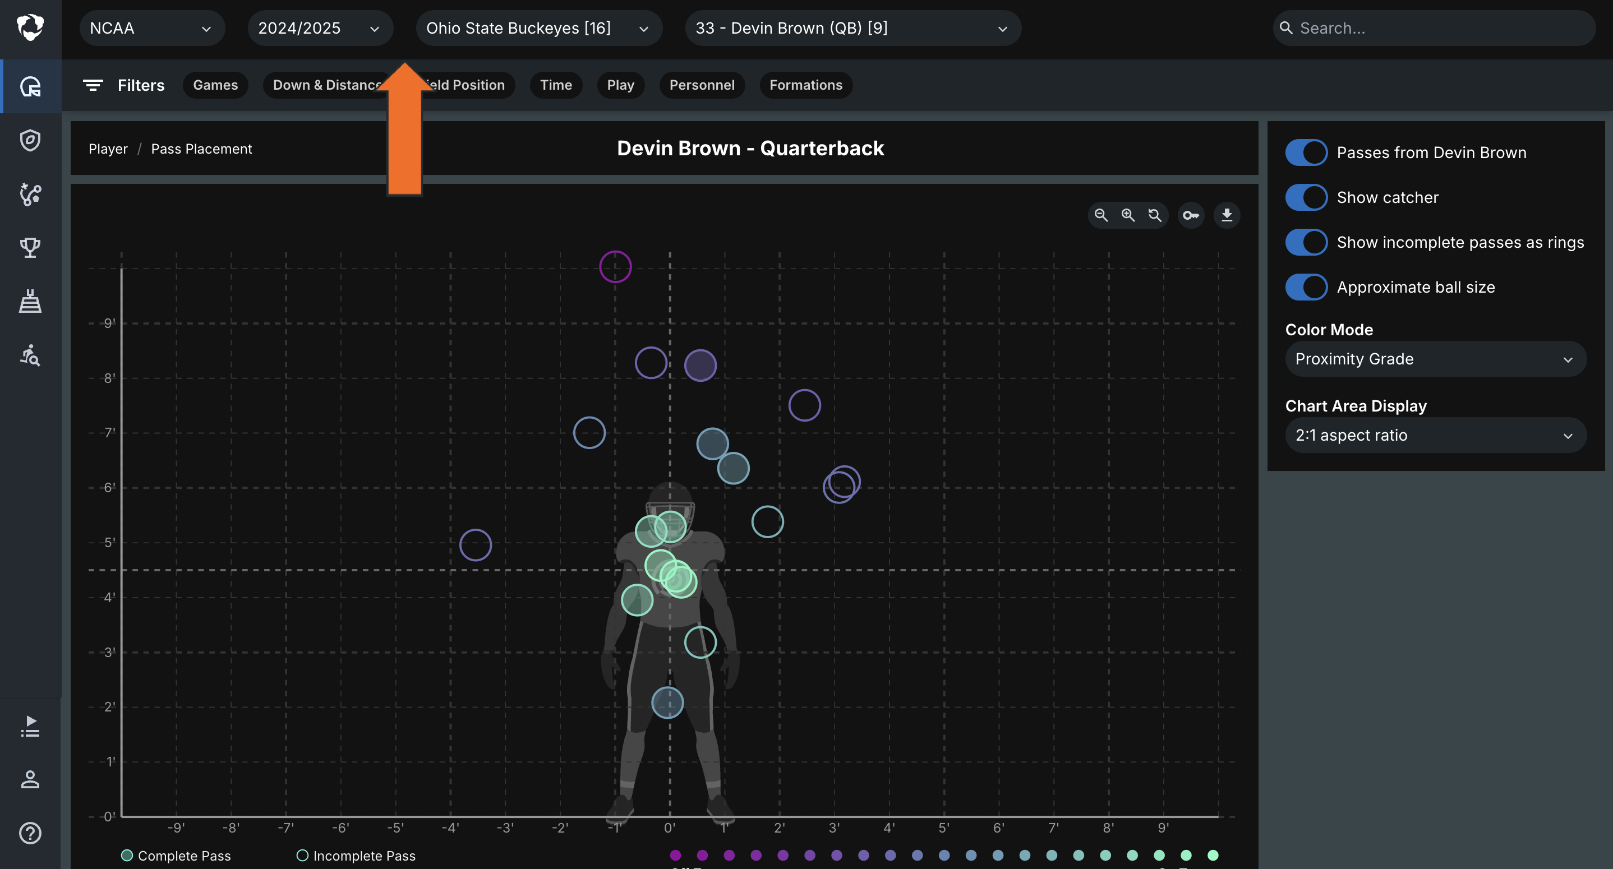Open the player search scouting icon in sidebar

[30, 355]
